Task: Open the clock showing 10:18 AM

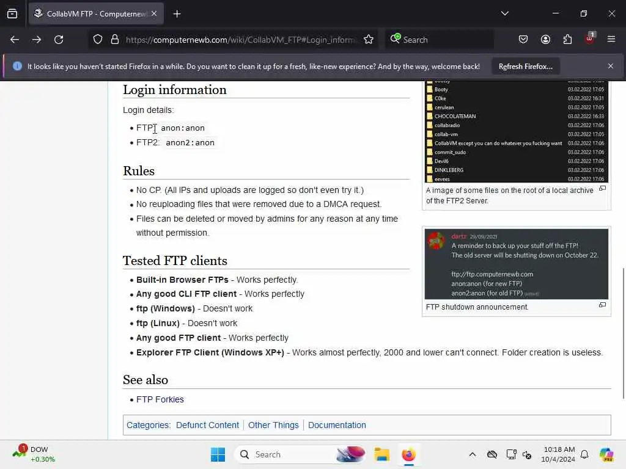Action: tap(558, 454)
